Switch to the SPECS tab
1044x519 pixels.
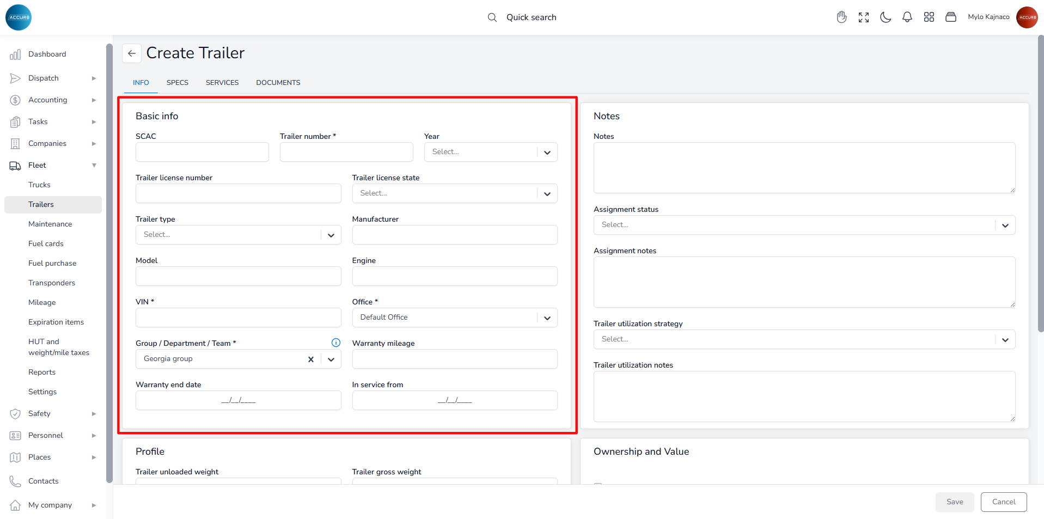pos(178,83)
